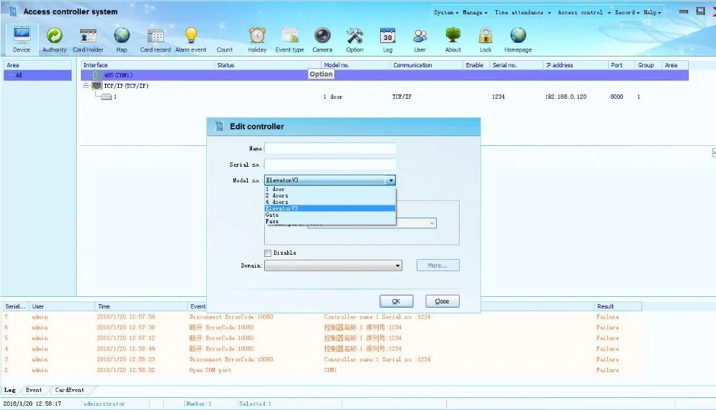
Task: Switch to the CardEvent tab
Action: coord(69,390)
